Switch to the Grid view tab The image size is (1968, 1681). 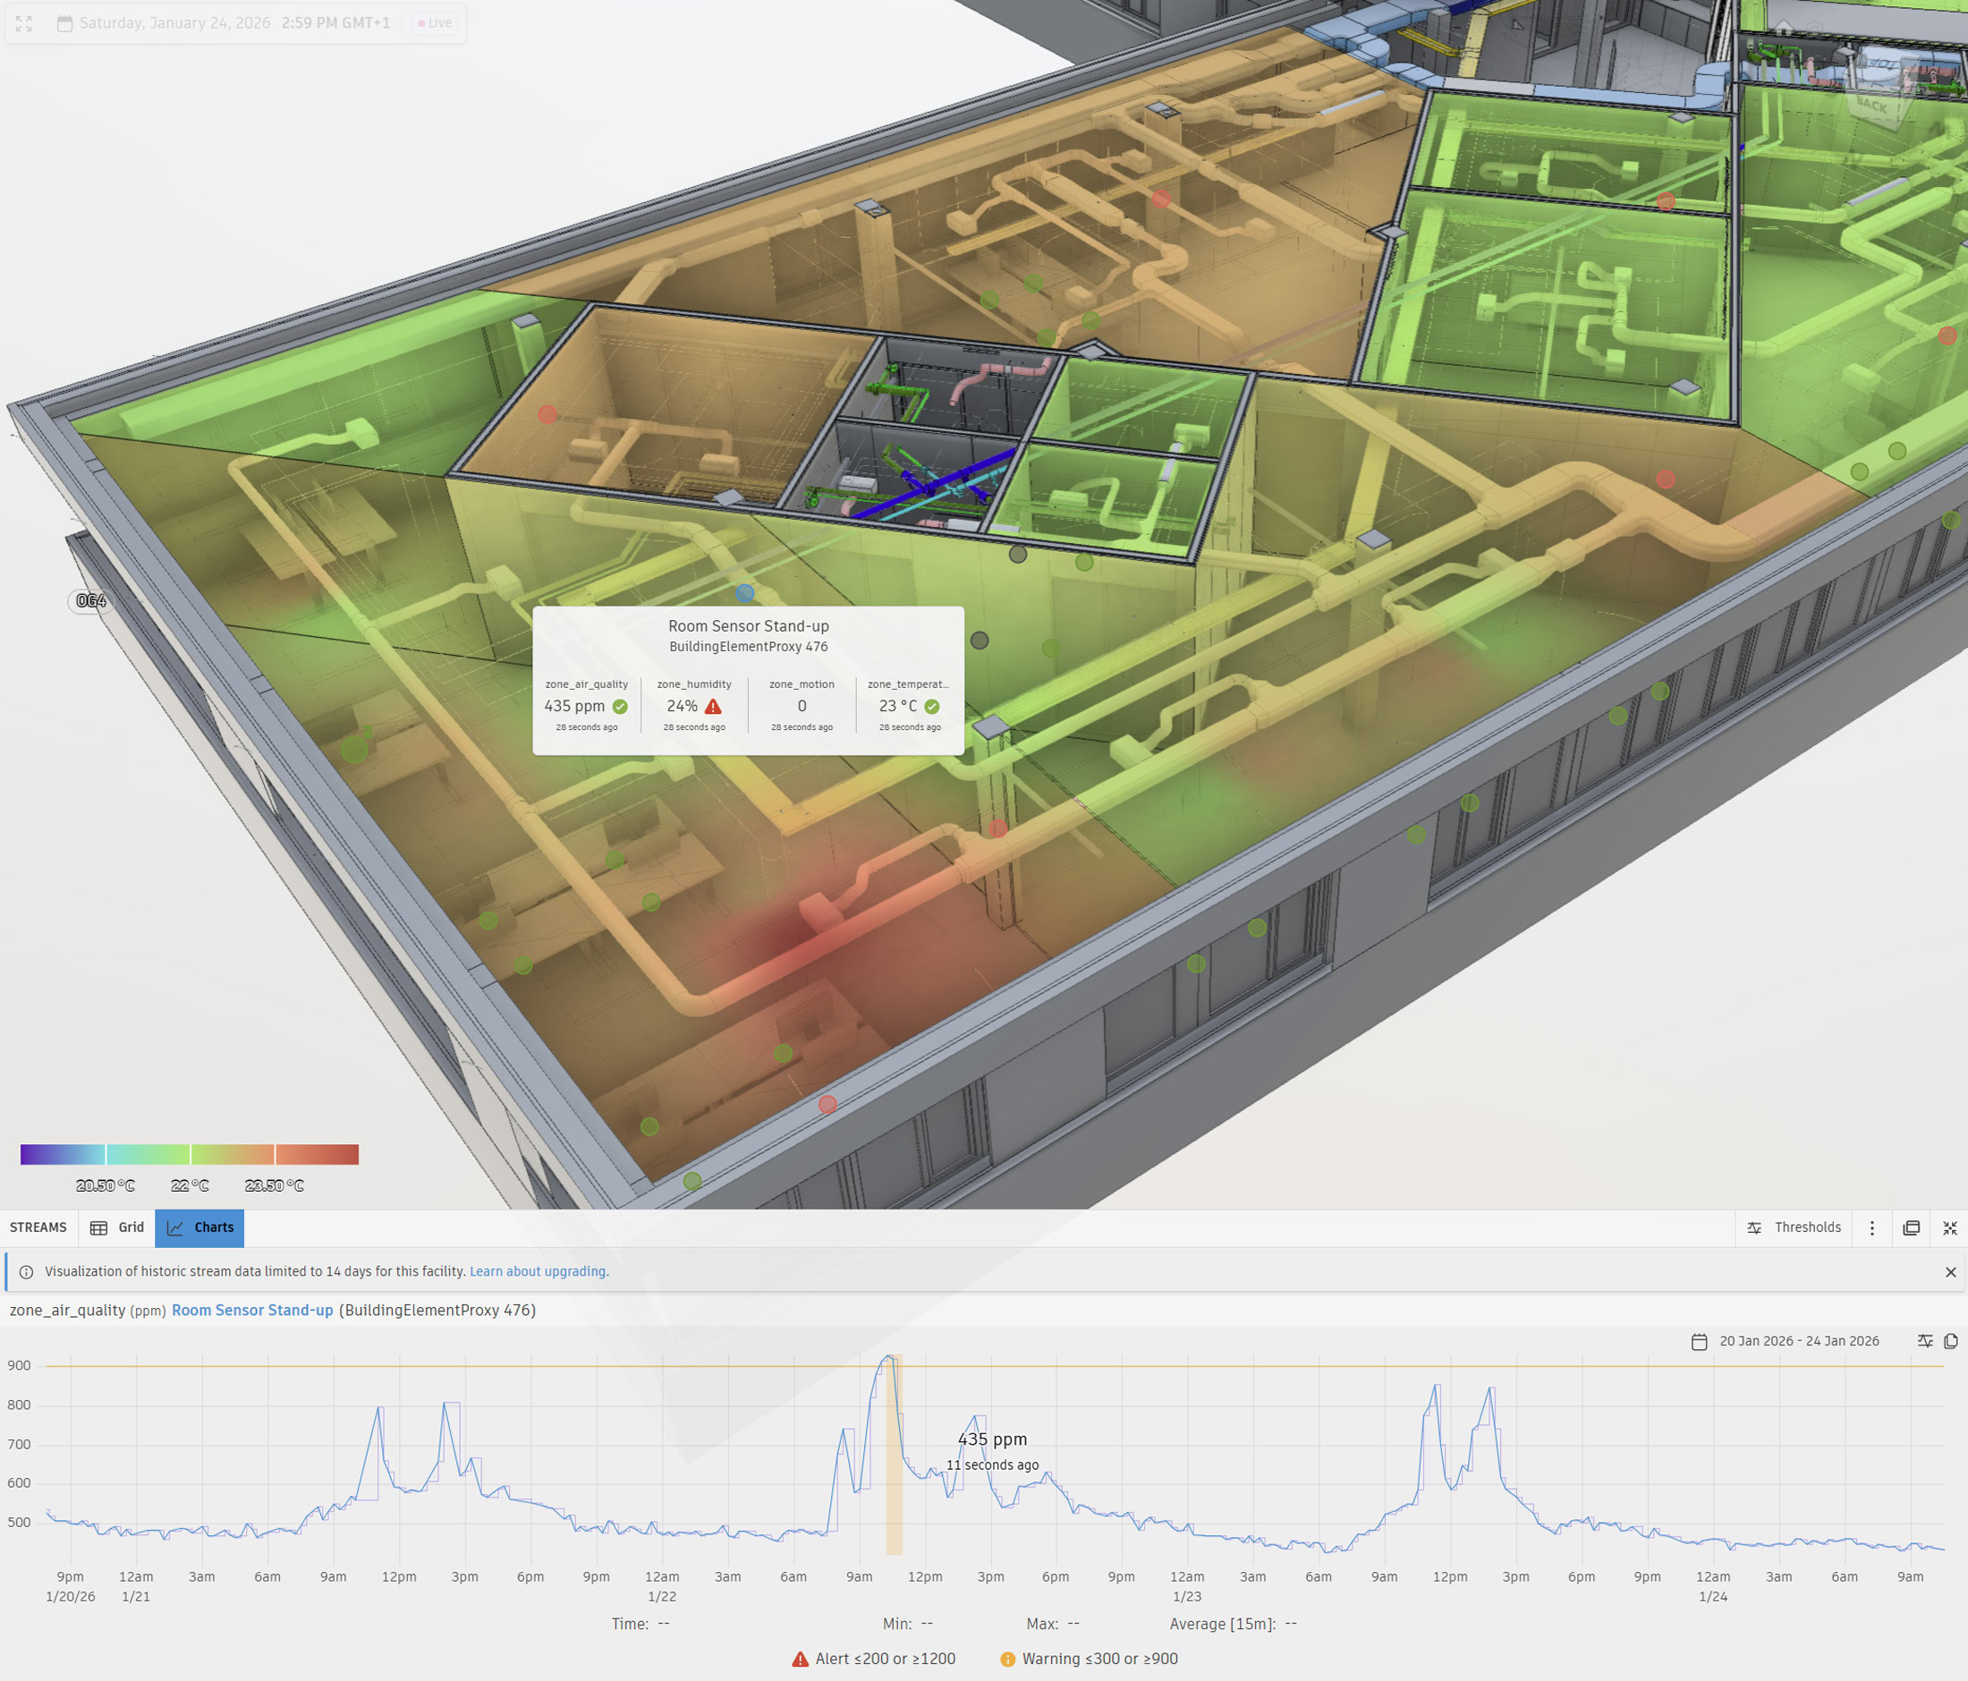118,1227
